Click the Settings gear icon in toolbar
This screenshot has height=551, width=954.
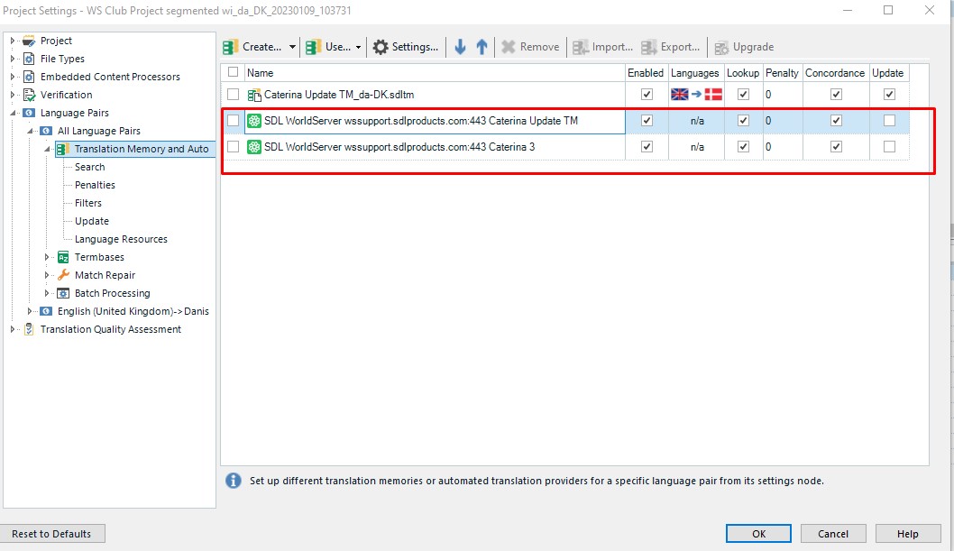(x=381, y=47)
